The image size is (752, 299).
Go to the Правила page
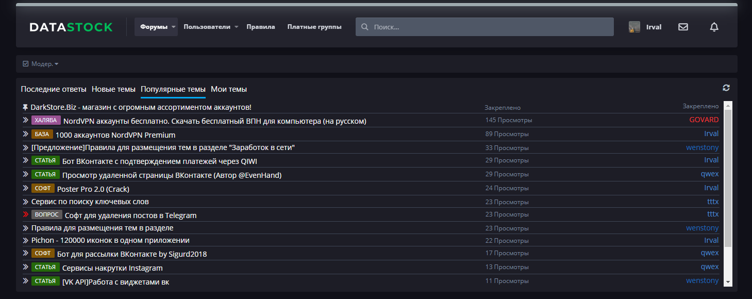261,27
